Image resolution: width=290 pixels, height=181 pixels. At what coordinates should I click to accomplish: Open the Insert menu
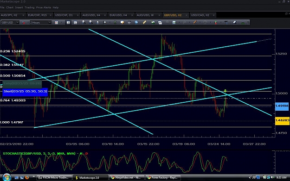point(19,7)
